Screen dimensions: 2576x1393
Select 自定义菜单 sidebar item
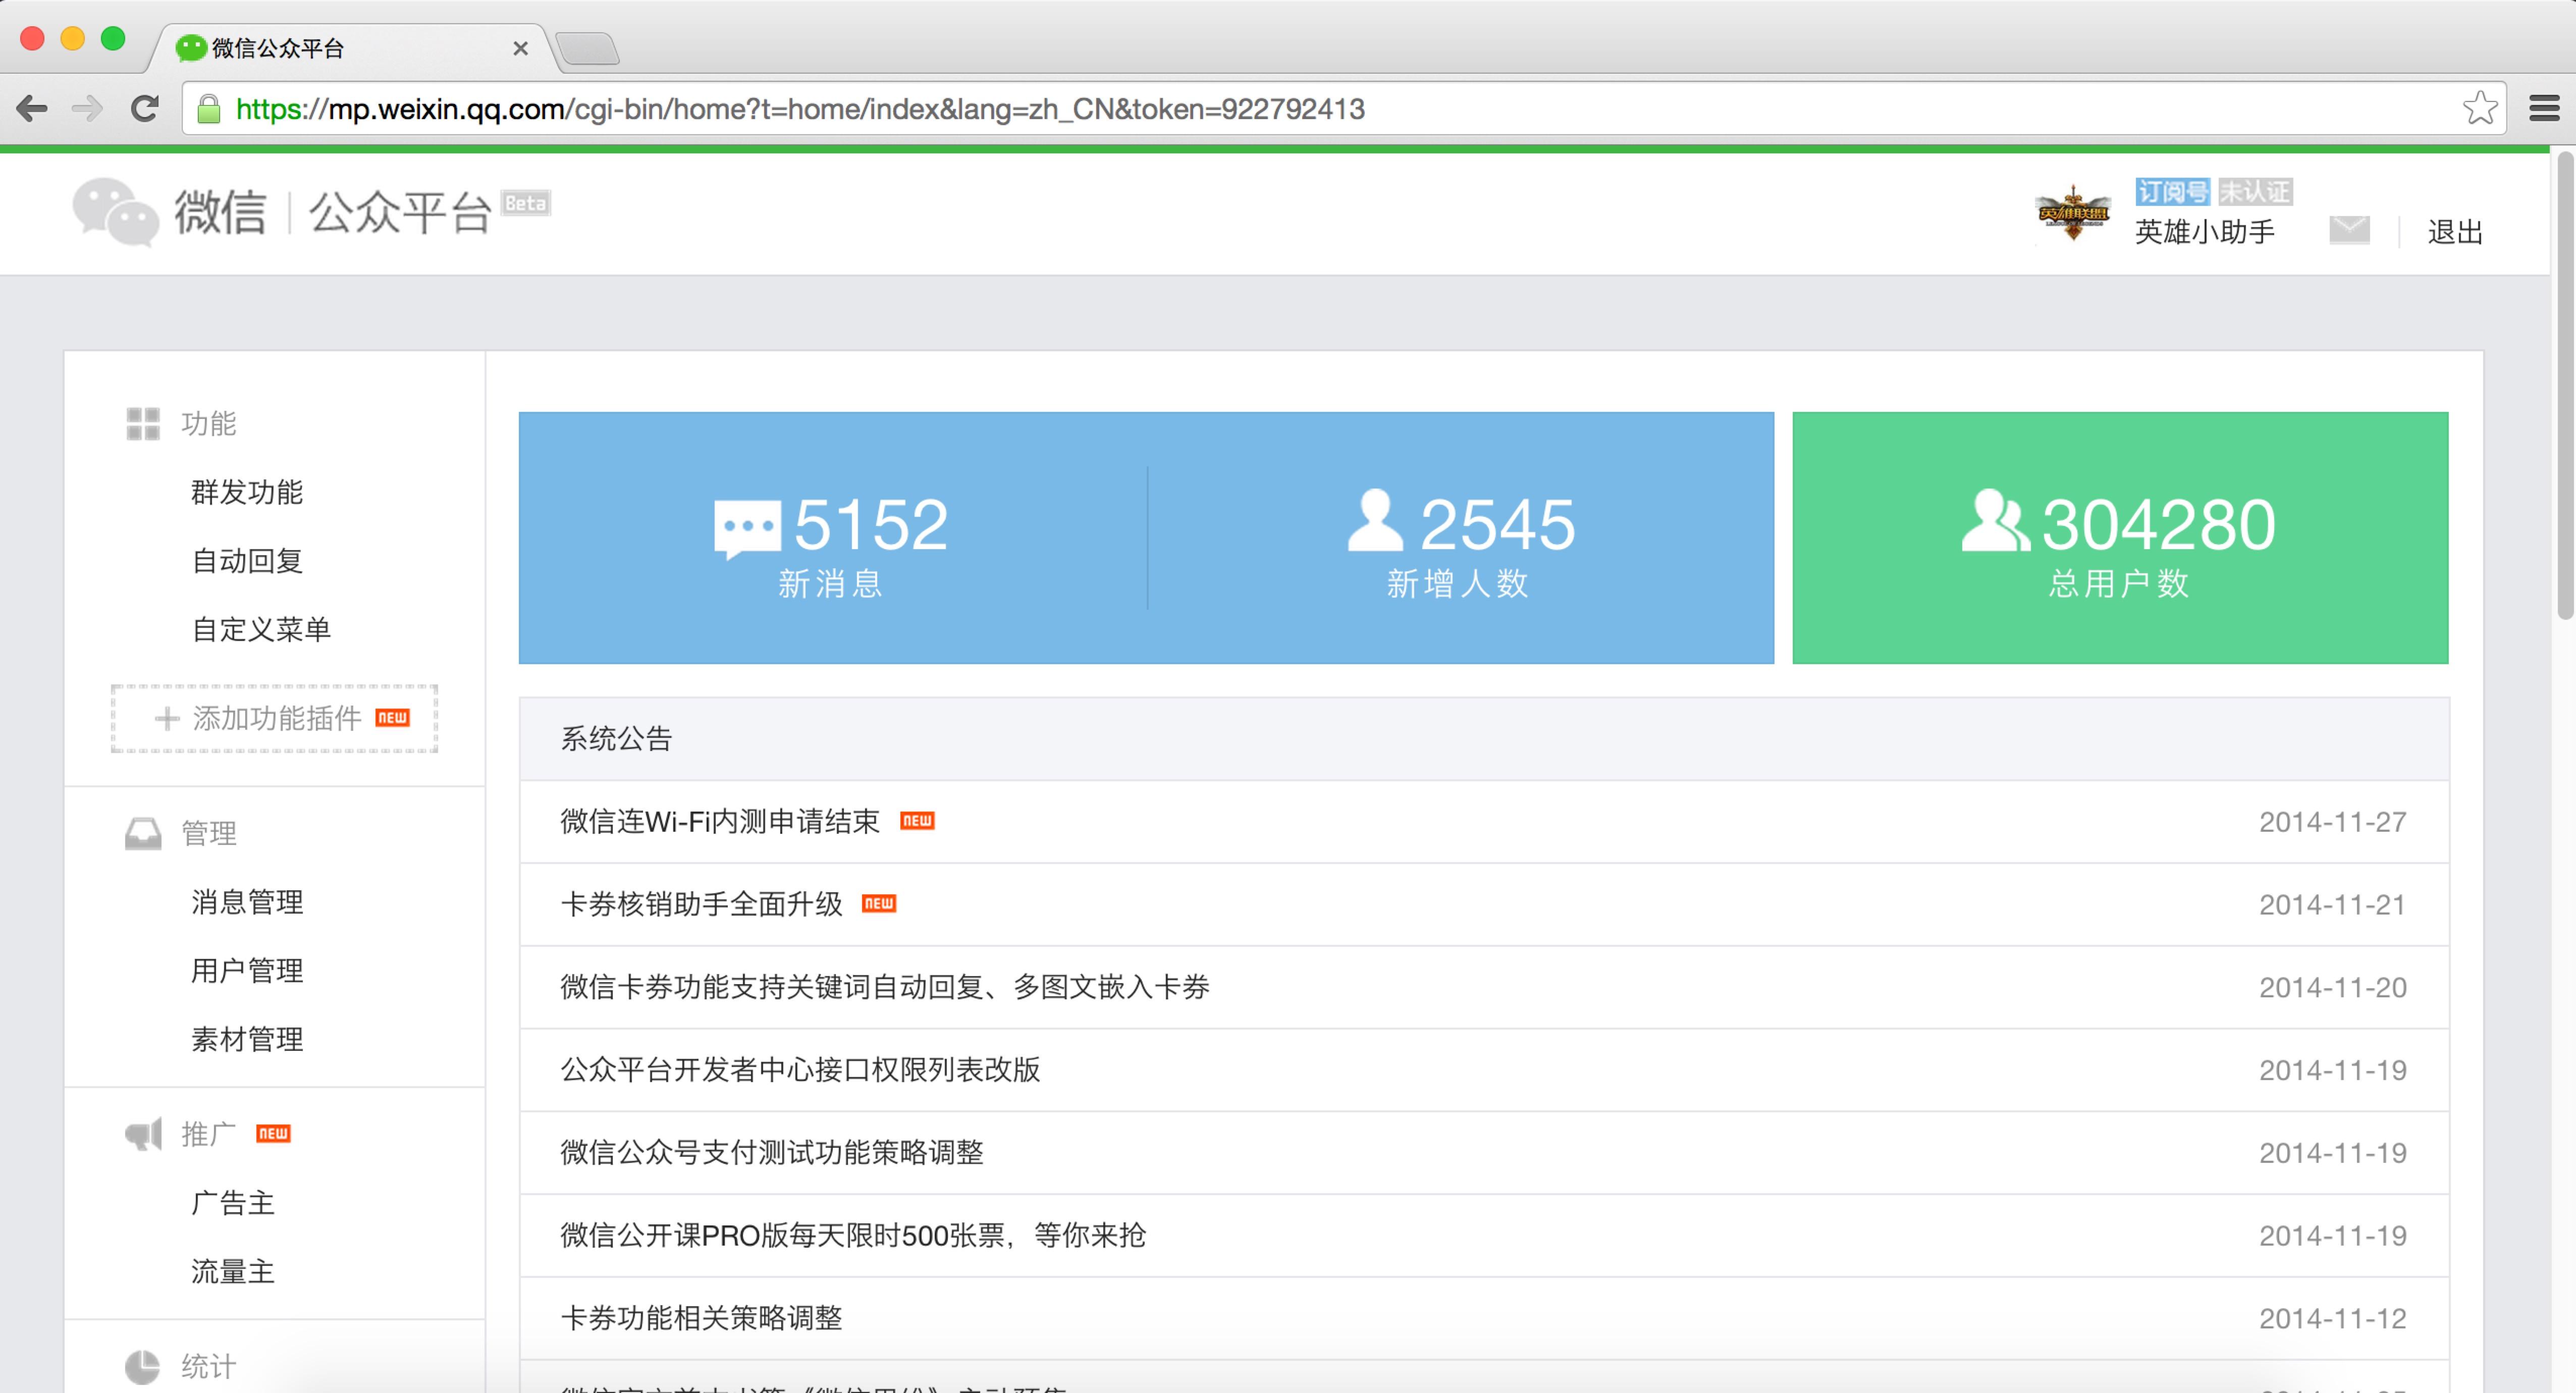[x=261, y=629]
